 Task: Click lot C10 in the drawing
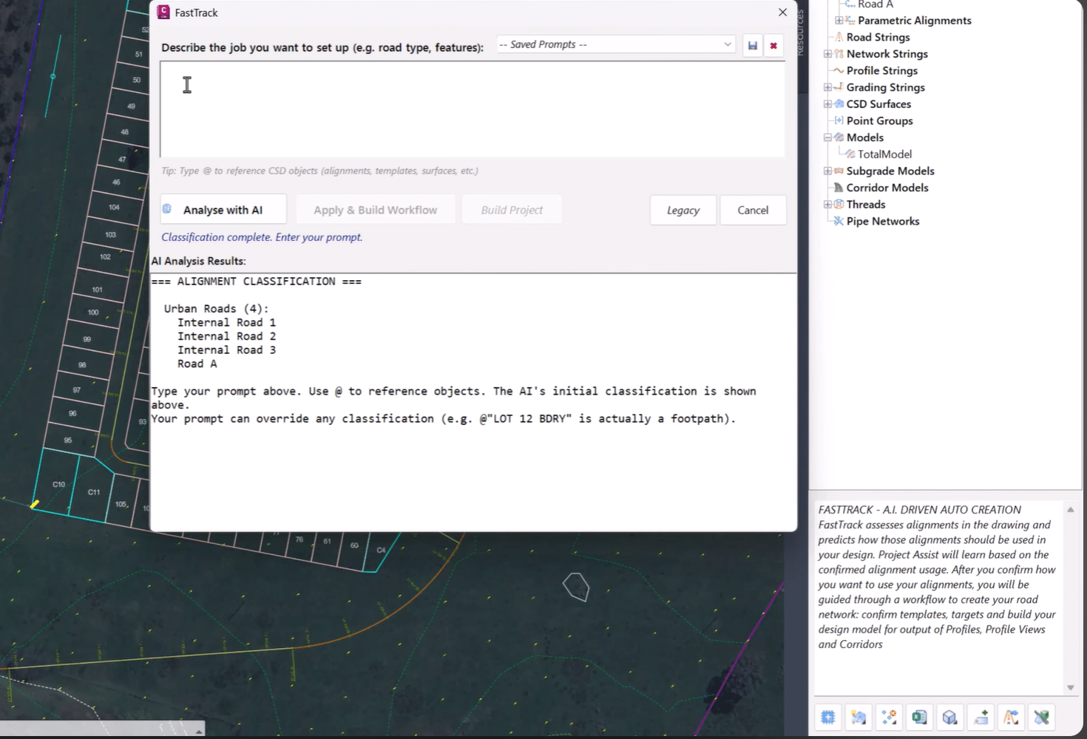[x=58, y=485]
